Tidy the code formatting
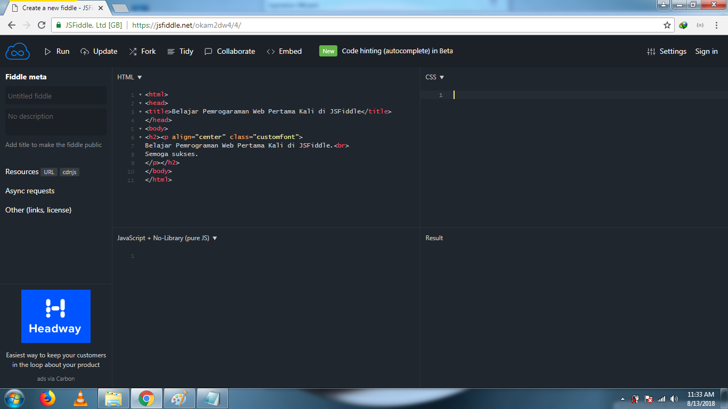The height and width of the screenshot is (409, 728). click(x=180, y=51)
